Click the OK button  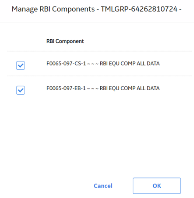pos(157,186)
